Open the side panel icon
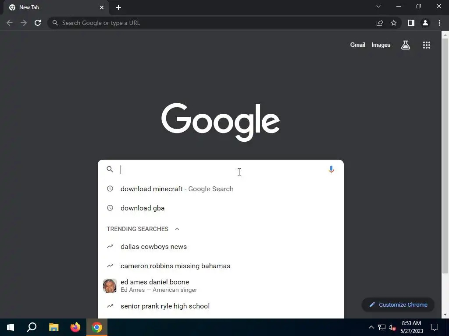Screen dimensions: 449x336 [x=411, y=23]
